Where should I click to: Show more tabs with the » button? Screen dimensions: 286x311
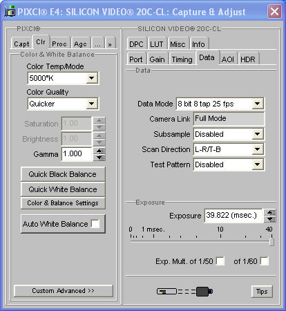pos(110,44)
